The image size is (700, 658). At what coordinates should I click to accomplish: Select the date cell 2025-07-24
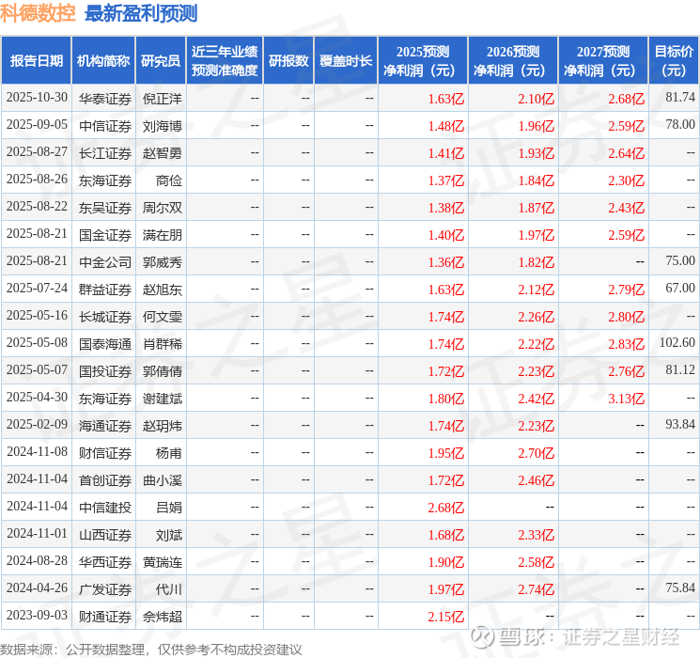point(37,289)
